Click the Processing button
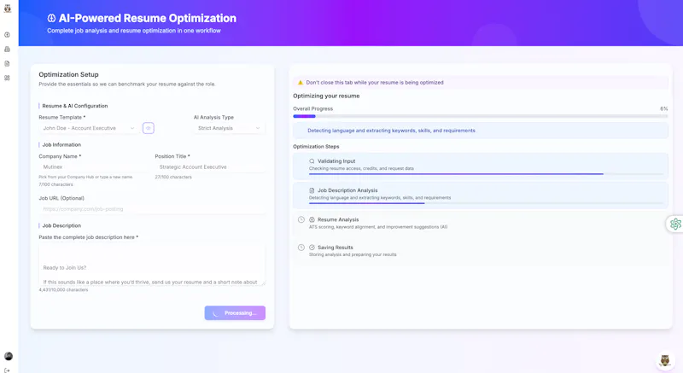The image size is (683, 373). click(x=235, y=313)
